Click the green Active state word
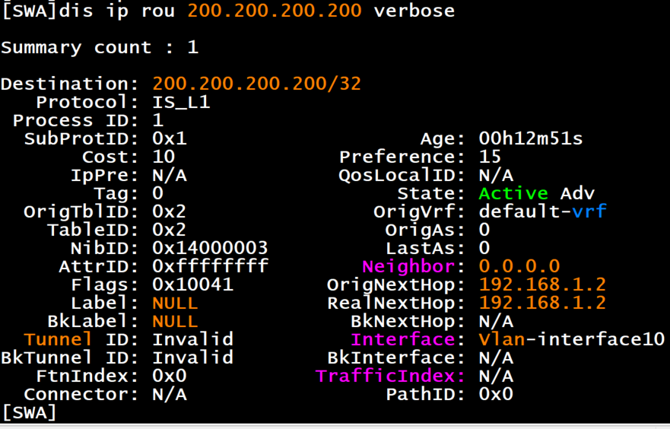Viewport: 670px width, 429px height. 513,193
